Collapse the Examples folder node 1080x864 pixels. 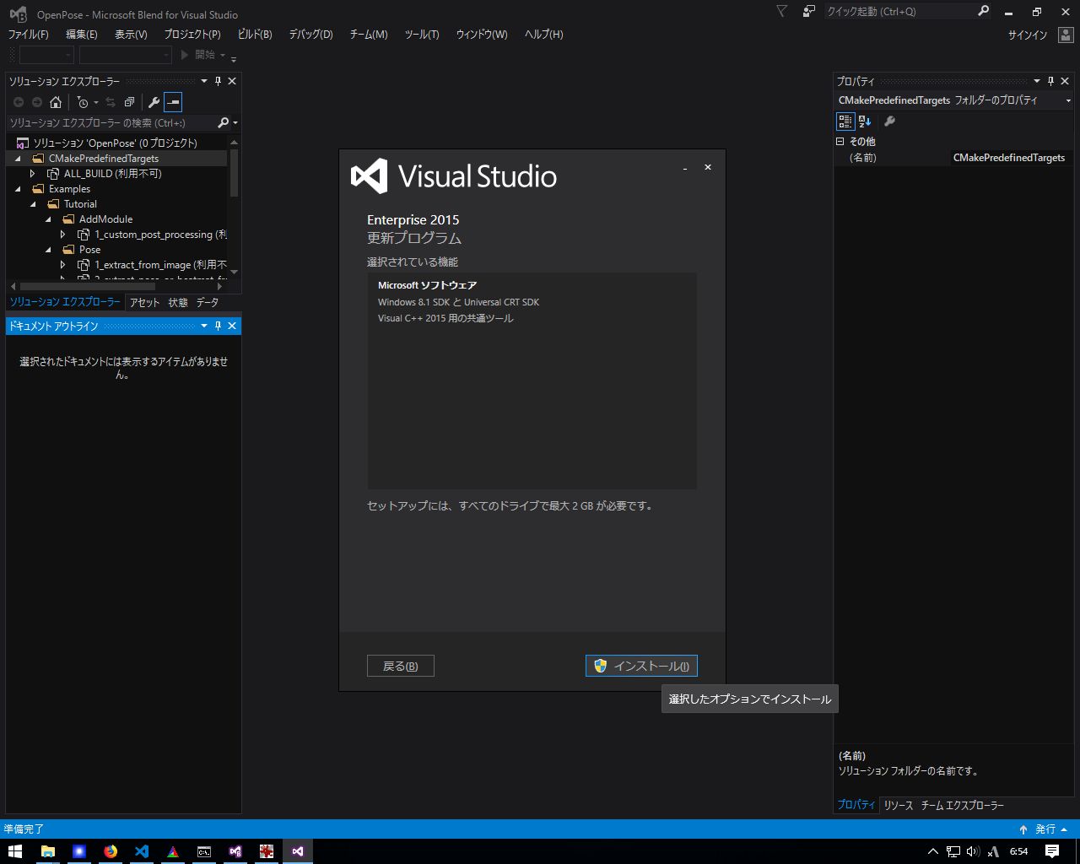point(19,189)
